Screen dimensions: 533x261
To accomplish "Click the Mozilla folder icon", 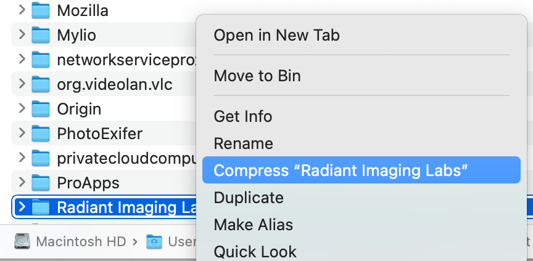I will pos(41,10).
